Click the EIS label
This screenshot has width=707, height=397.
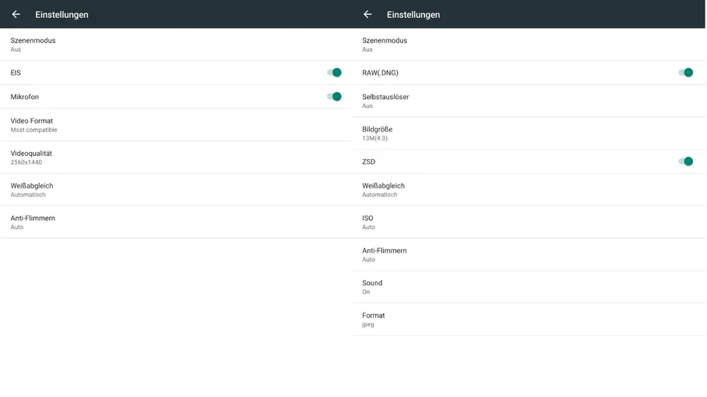[16, 72]
